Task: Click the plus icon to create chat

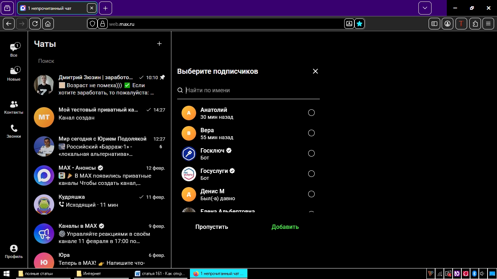Action: (x=159, y=44)
